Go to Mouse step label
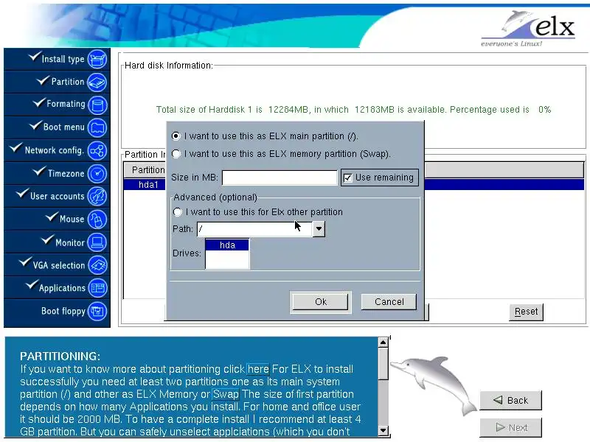This screenshot has height=442, width=590. [72, 219]
